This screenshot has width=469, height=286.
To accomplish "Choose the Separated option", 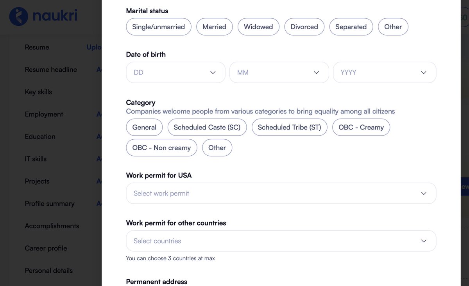I will [351, 27].
